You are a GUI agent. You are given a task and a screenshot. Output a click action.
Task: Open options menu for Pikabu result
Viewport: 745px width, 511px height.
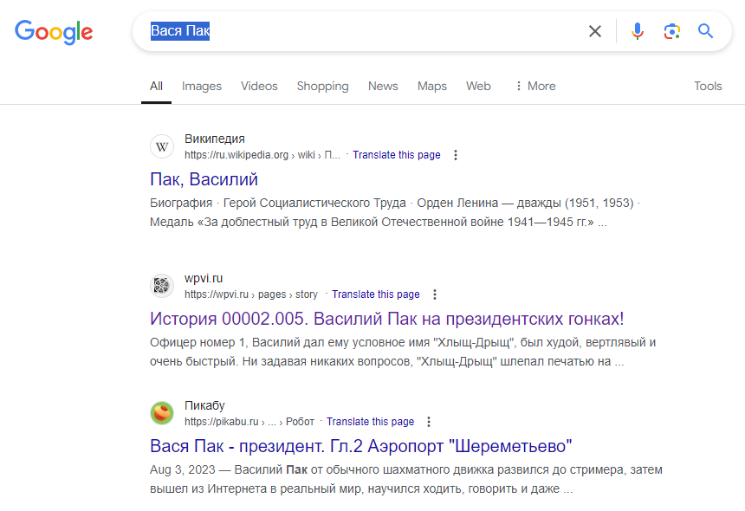pyautogui.click(x=429, y=422)
